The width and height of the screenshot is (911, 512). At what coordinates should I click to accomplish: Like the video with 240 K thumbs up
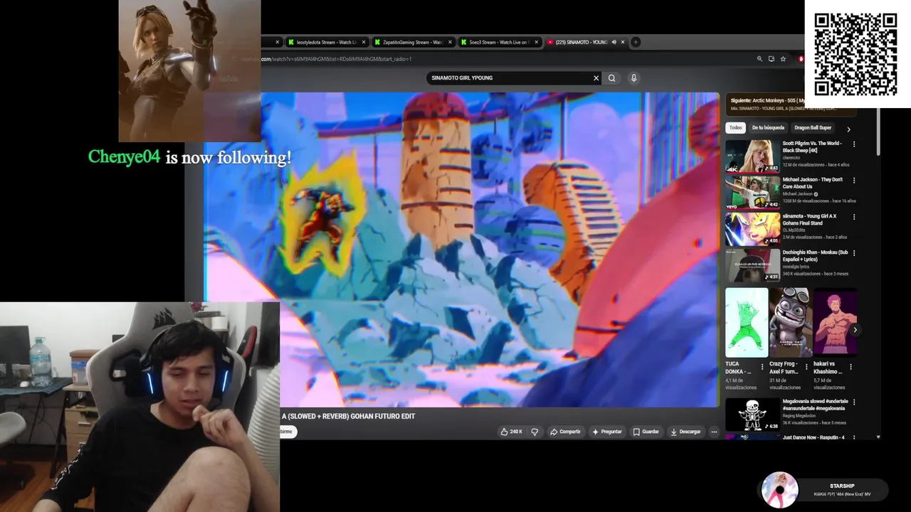[x=511, y=432]
